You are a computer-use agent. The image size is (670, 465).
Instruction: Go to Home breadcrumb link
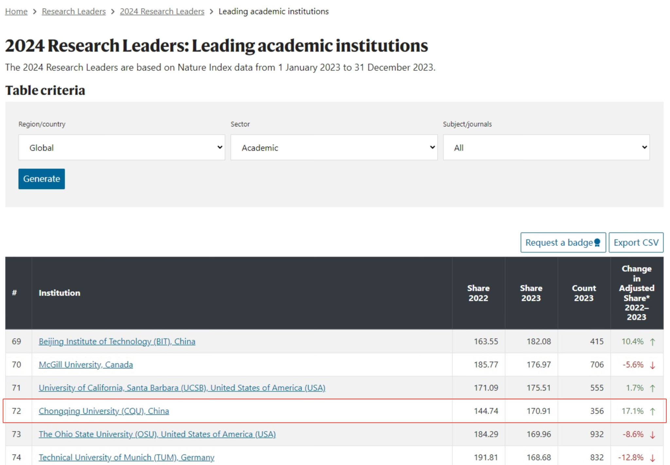pos(16,11)
